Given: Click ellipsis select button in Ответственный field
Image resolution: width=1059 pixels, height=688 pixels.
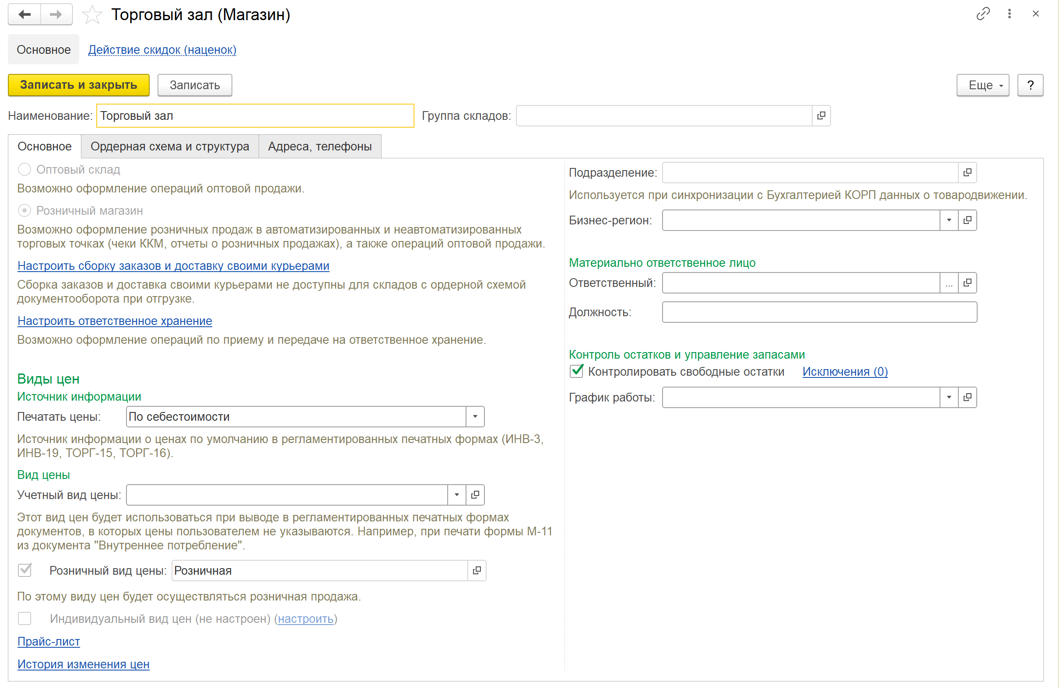Looking at the screenshot, I should [949, 283].
